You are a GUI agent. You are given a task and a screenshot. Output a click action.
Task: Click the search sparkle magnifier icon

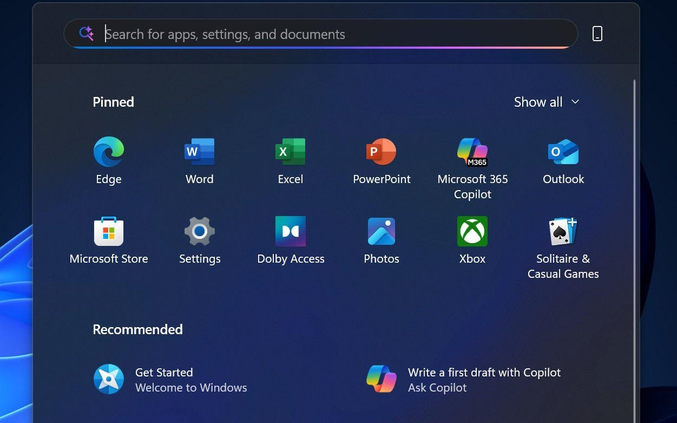click(x=87, y=34)
